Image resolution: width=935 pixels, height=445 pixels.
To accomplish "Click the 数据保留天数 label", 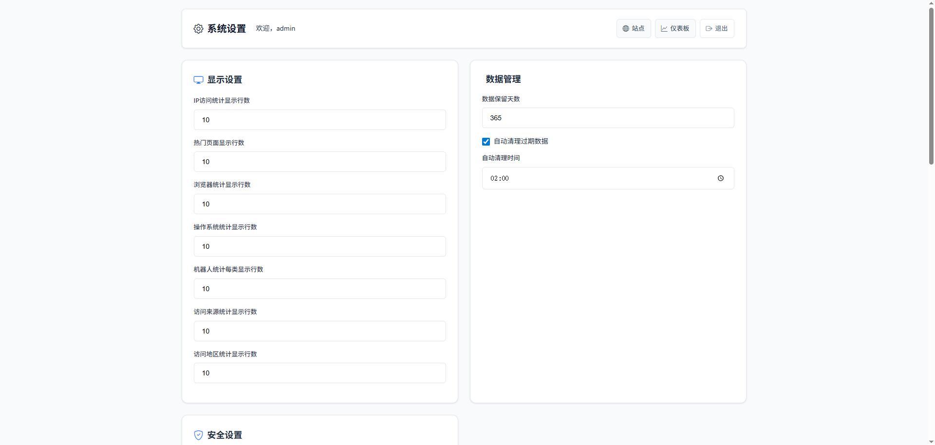I will 501,99.
